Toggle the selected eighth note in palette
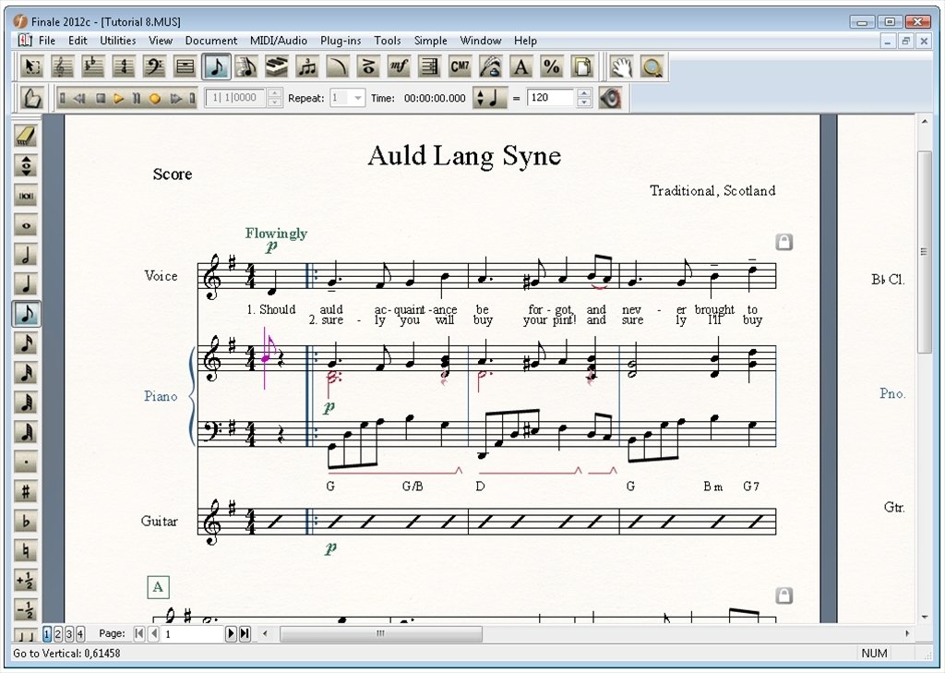The image size is (945, 673). (26, 314)
